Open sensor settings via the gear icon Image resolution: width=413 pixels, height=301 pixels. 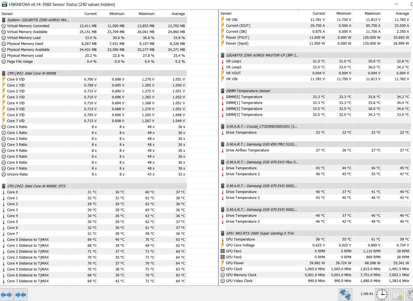(410, 294)
